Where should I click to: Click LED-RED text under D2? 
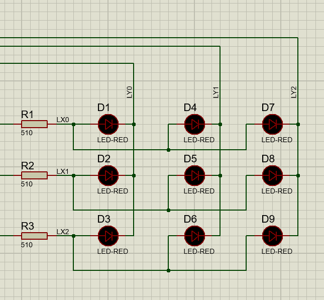coord(113,191)
